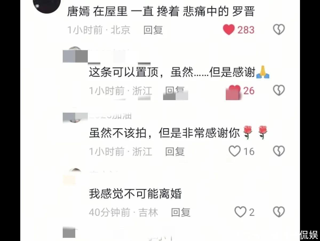Select the comment text 唐嫣在屋里一直搀着悲痛中的罗晋
Viewport: 320px width, 241px height.
click(x=161, y=11)
